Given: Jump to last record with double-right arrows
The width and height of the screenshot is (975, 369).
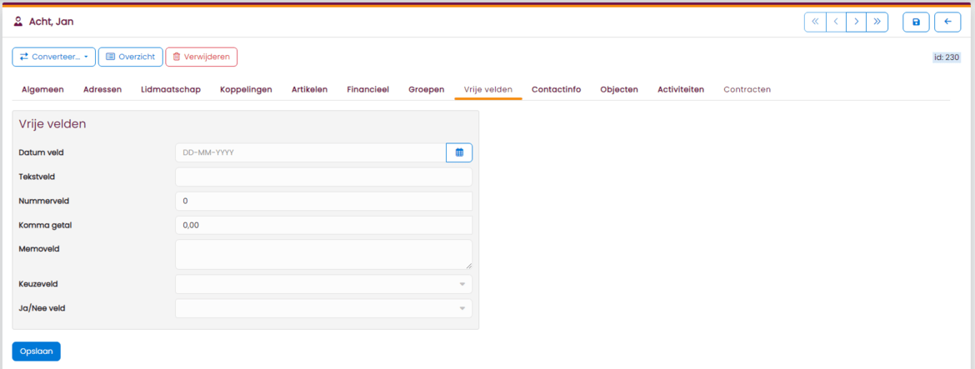Looking at the screenshot, I should 877,22.
